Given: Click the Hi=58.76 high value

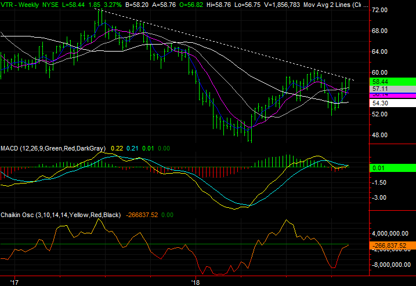Looking at the screenshot, I should (219, 5).
